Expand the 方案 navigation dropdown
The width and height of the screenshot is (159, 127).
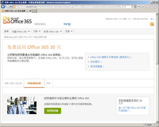click(x=37, y=32)
